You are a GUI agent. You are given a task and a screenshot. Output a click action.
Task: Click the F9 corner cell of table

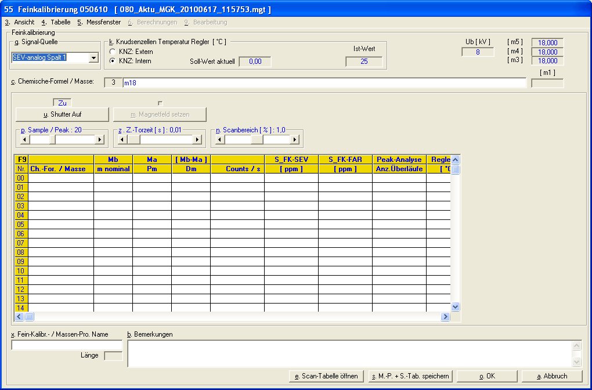(21, 160)
